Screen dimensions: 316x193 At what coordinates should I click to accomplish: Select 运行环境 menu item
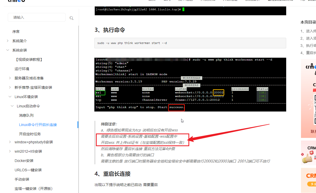coord(22,69)
